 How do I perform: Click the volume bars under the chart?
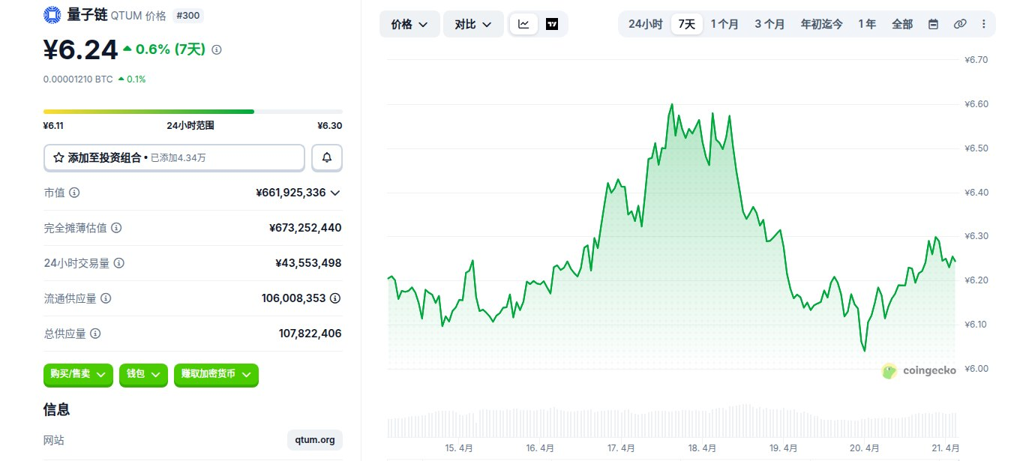(x=672, y=421)
